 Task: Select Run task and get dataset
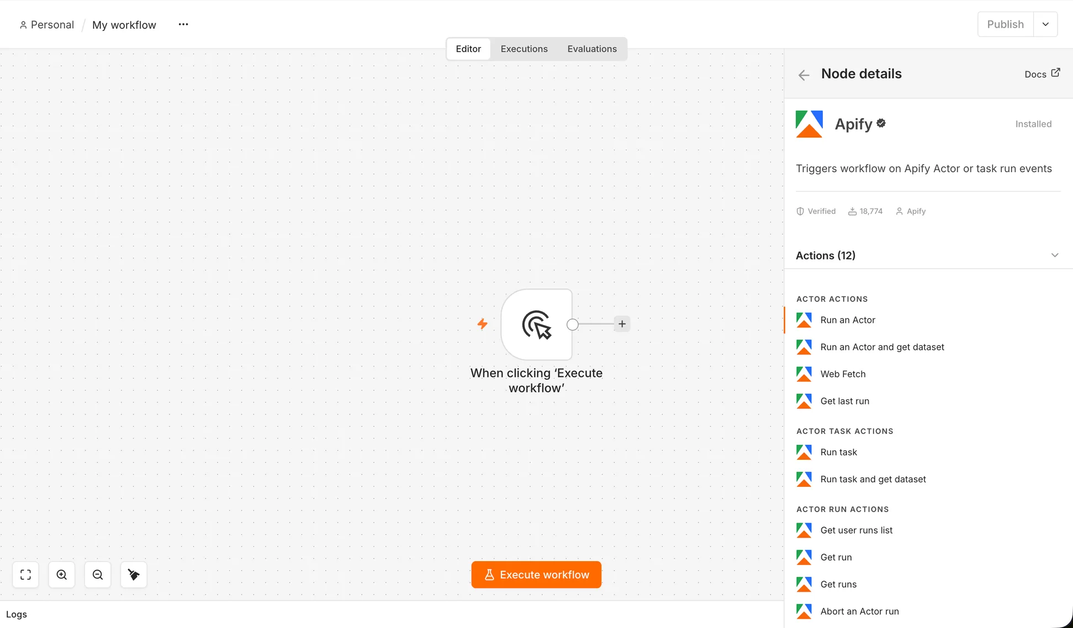click(928, 479)
